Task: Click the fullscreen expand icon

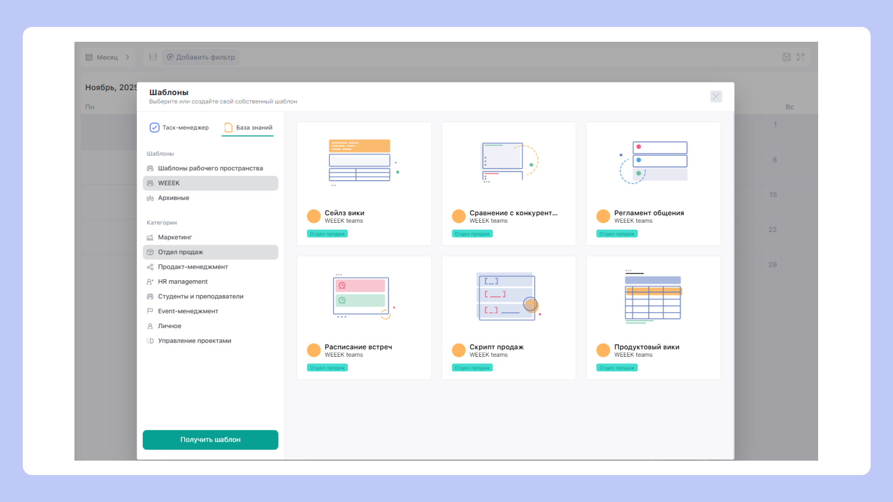Action: pos(800,57)
